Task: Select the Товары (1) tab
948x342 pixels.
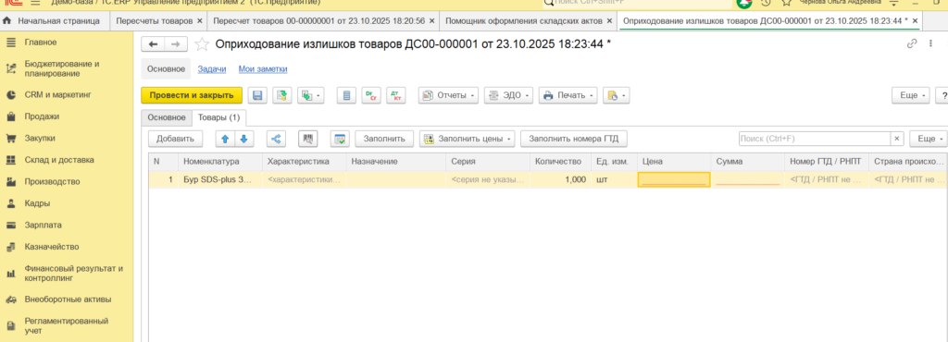Action: 219,117
